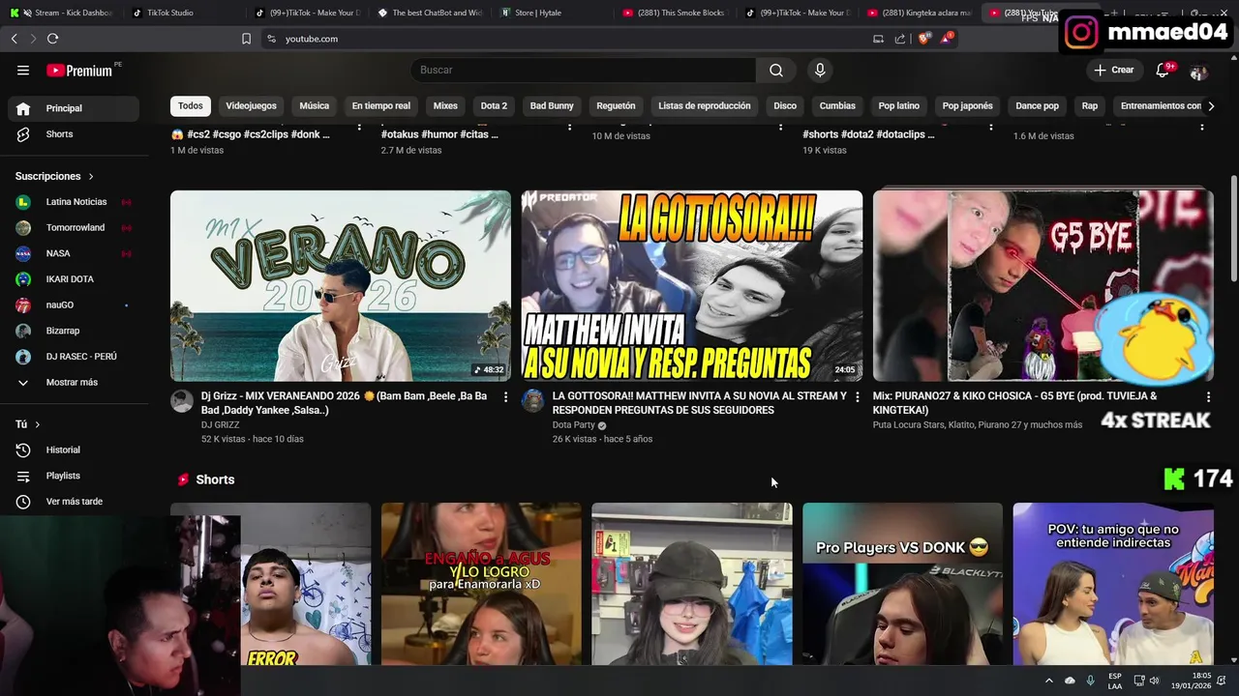Open the DJ Grizz channel avatar
The height and width of the screenshot is (696, 1239).
tap(182, 401)
